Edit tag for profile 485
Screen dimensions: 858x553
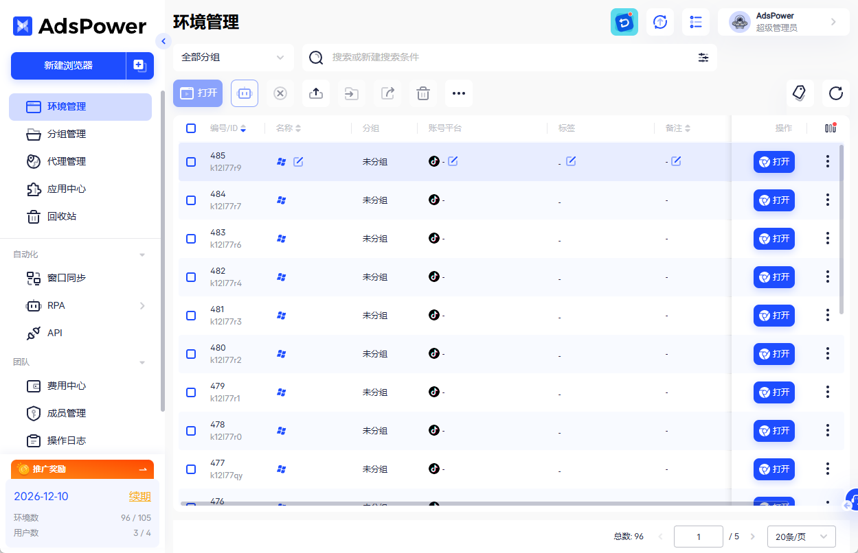571,161
